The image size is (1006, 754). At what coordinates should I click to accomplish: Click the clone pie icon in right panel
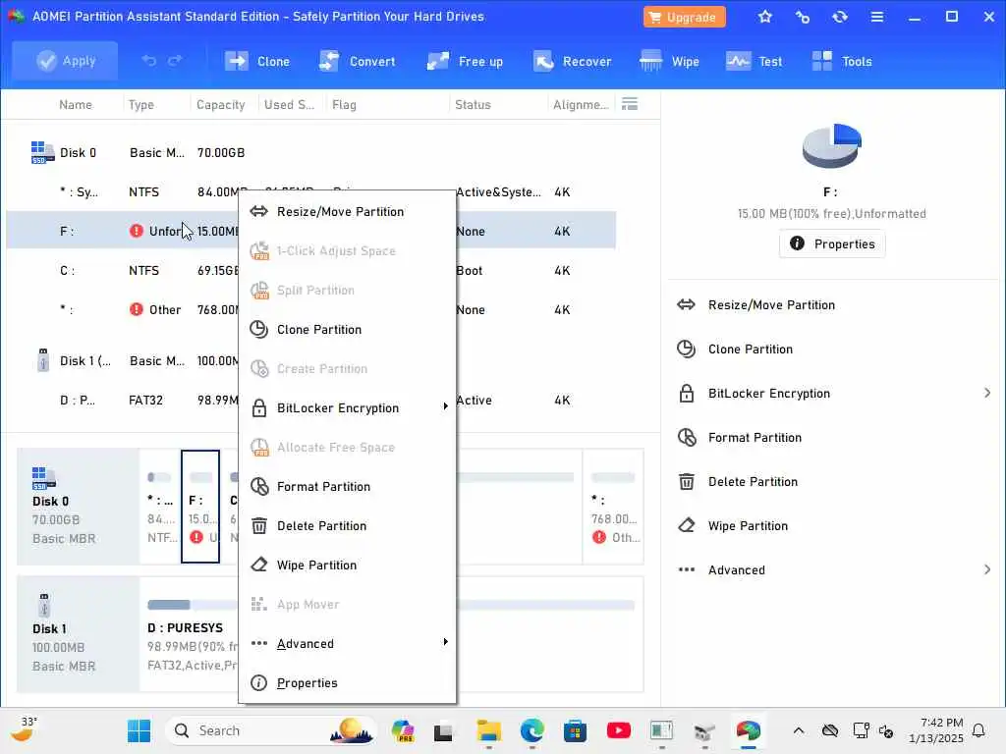point(686,349)
